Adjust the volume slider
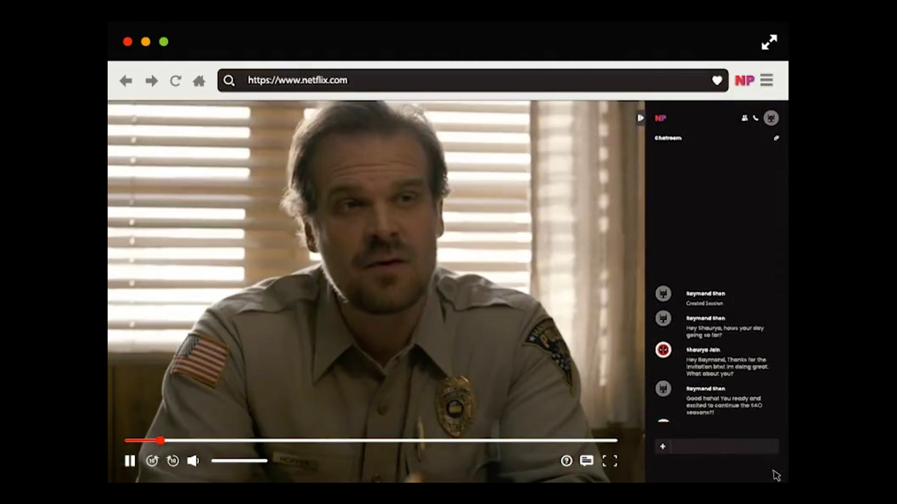Screen dimensions: 897x504 coord(239,461)
